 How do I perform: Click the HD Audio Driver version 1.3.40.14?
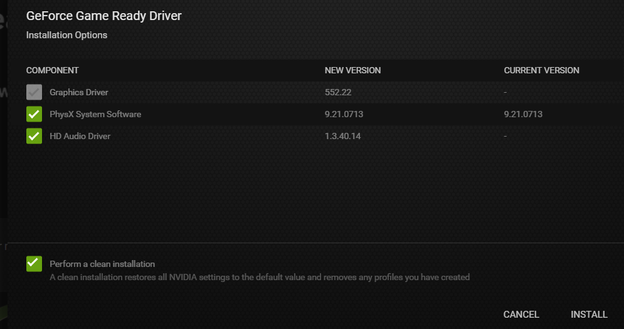point(342,136)
